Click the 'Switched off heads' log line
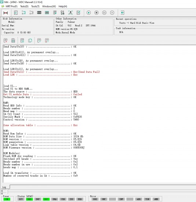This screenshot has width=196, height=202. (x=41, y=159)
